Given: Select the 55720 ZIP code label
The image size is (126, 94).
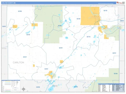Looking at the screenshot, I should coord(78,19).
